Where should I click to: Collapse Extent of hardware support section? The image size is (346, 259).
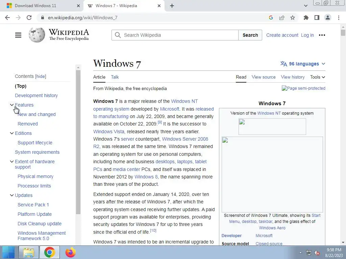tap(12, 162)
